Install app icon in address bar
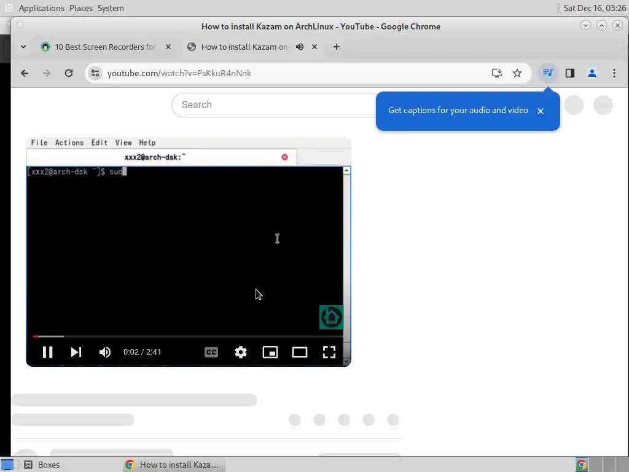Screen dimensions: 629x472 point(496,73)
